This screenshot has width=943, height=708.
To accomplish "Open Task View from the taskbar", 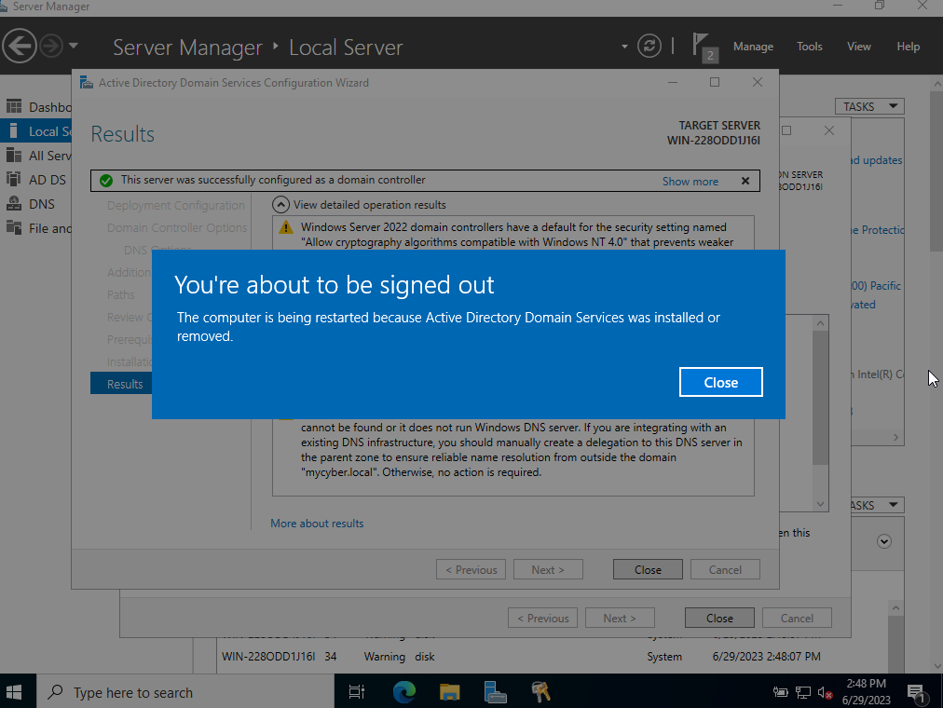I will coord(357,692).
